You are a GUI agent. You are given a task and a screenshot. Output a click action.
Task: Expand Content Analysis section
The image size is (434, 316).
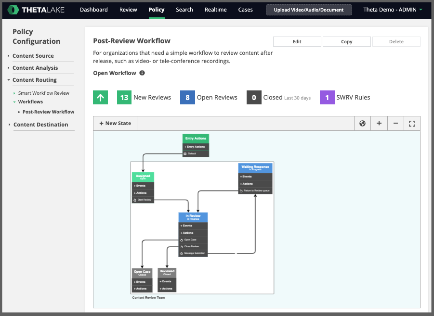tap(8, 68)
